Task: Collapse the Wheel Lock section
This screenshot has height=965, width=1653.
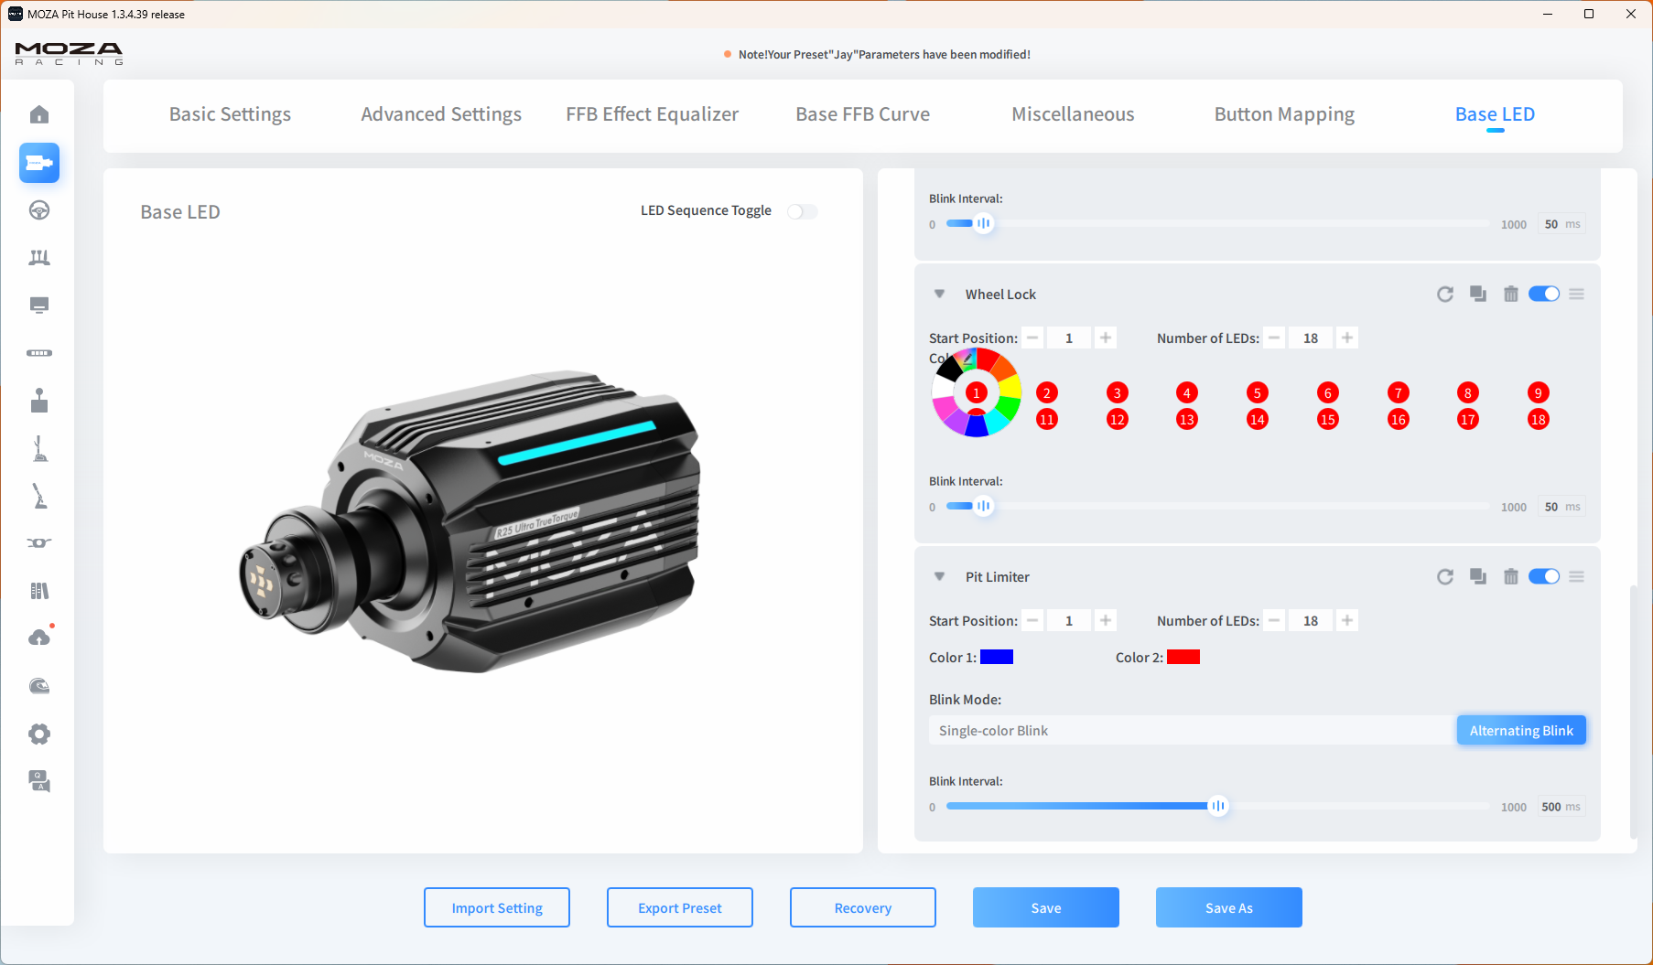Action: pos(939,295)
